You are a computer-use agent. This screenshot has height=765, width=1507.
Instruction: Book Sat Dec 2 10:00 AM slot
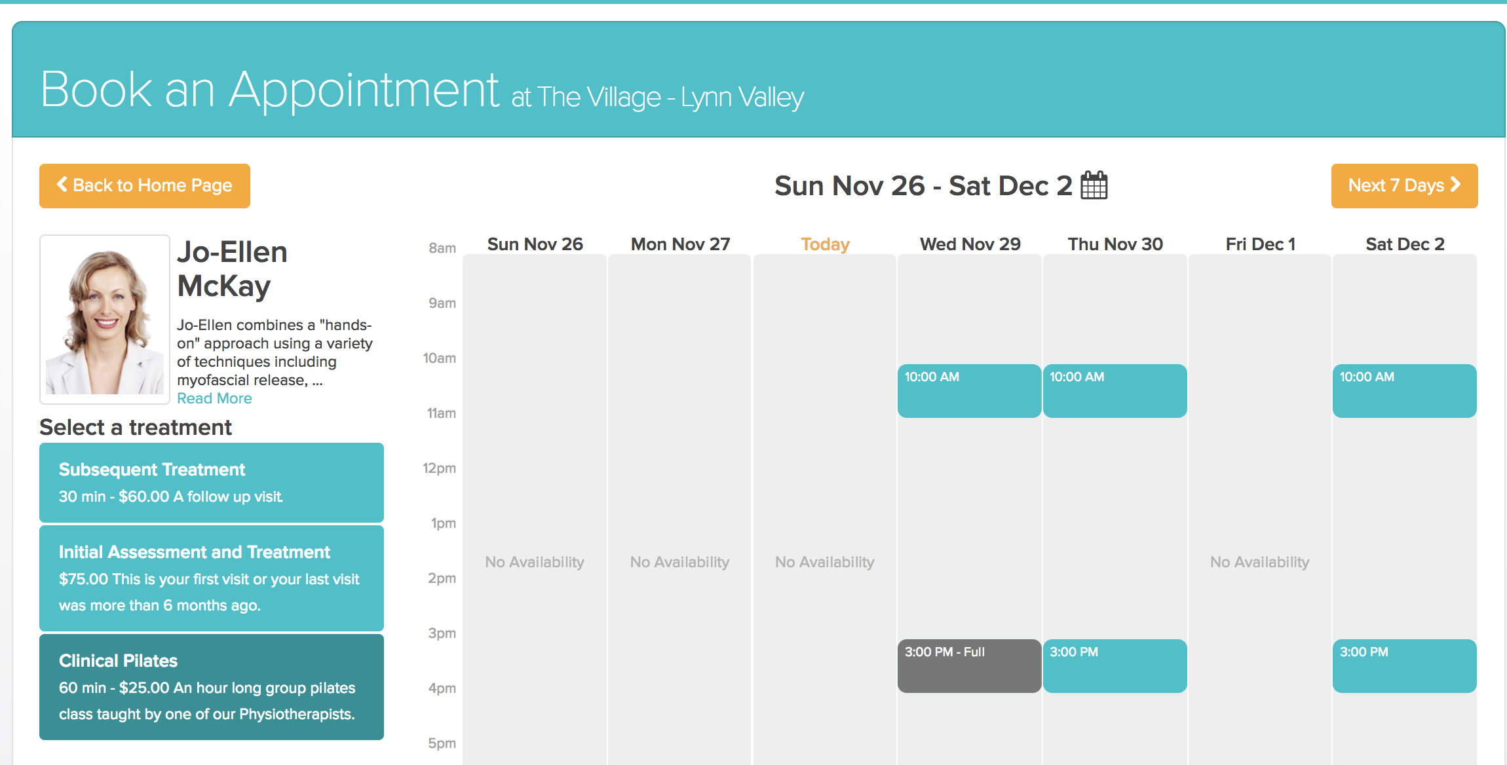pos(1404,391)
